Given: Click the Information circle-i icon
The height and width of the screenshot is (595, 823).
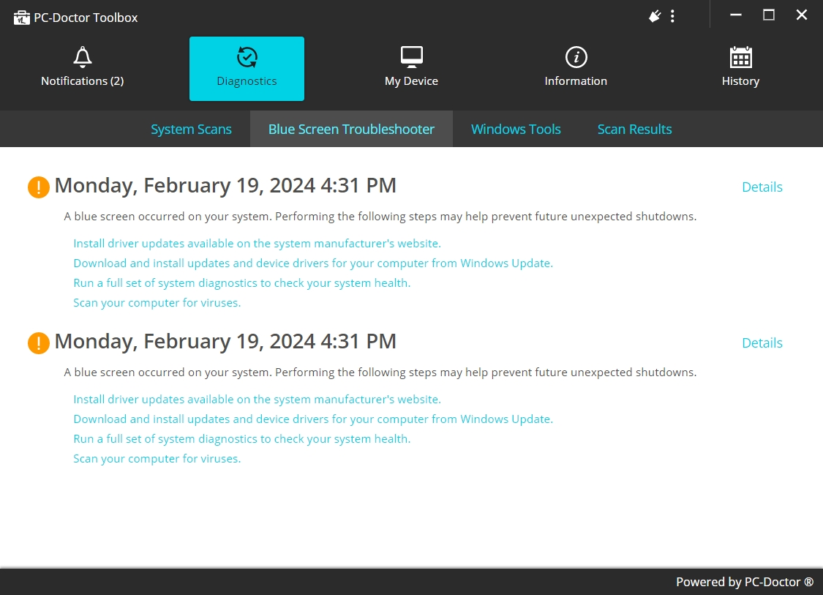Looking at the screenshot, I should 576,57.
